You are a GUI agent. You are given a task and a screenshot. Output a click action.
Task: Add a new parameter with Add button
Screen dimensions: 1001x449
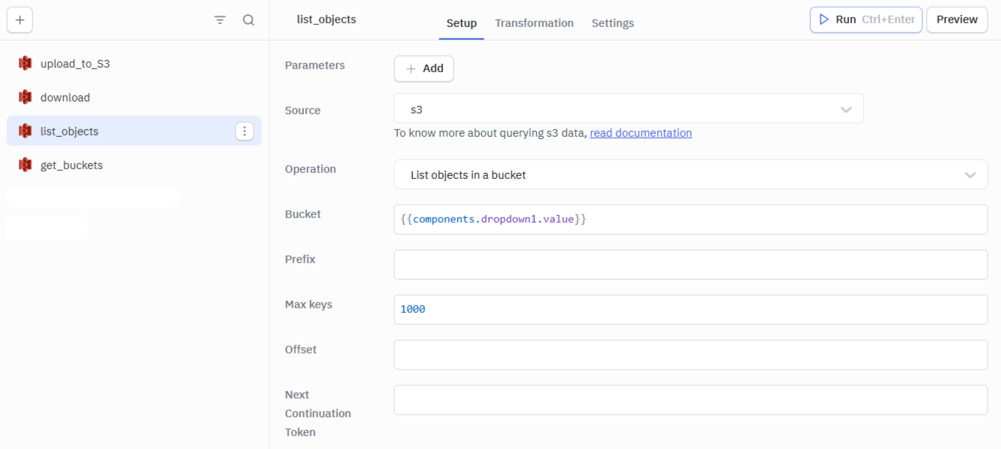click(x=423, y=68)
